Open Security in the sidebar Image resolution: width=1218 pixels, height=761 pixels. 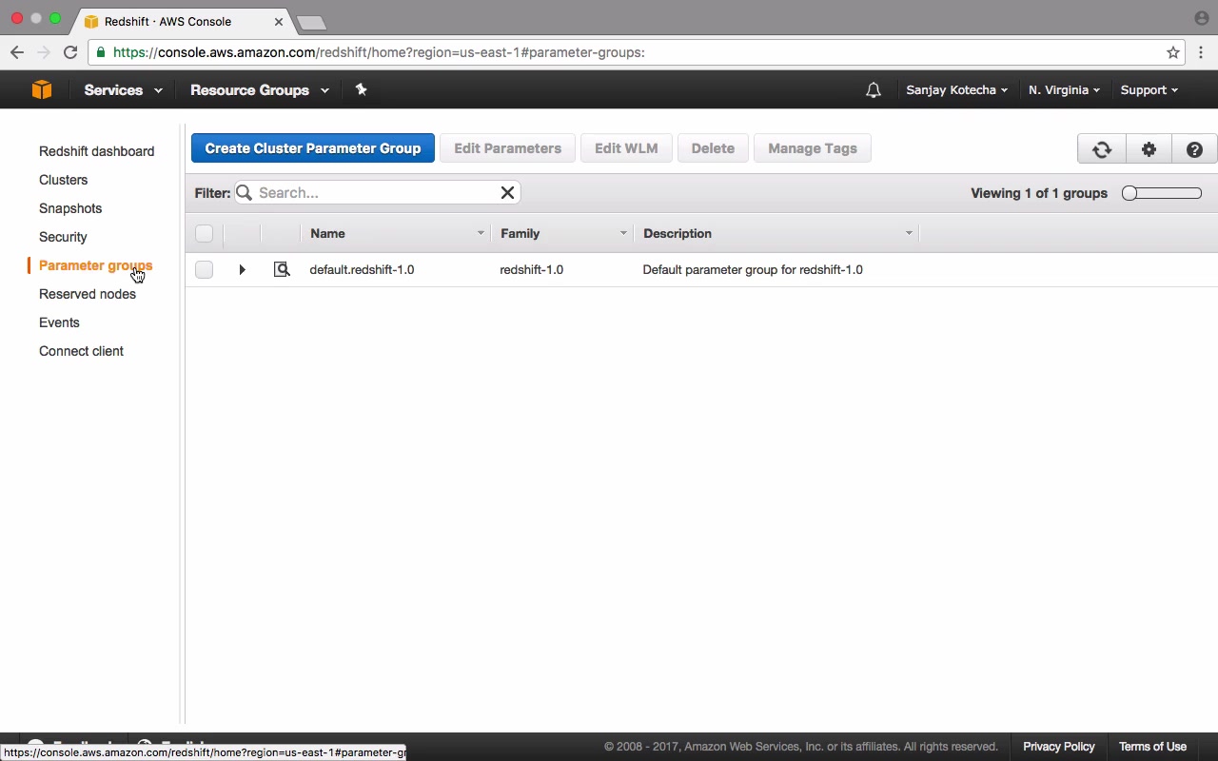coord(63,237)
